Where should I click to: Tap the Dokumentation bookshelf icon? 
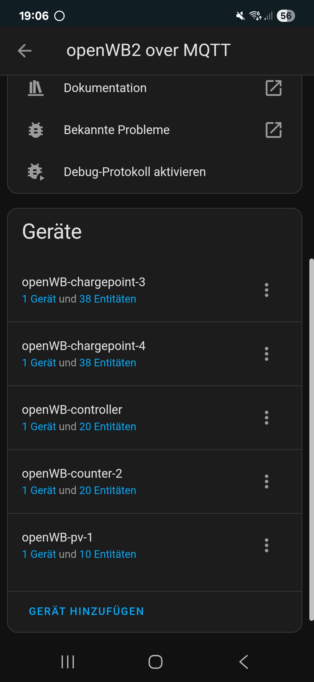[x=36, y=88]
